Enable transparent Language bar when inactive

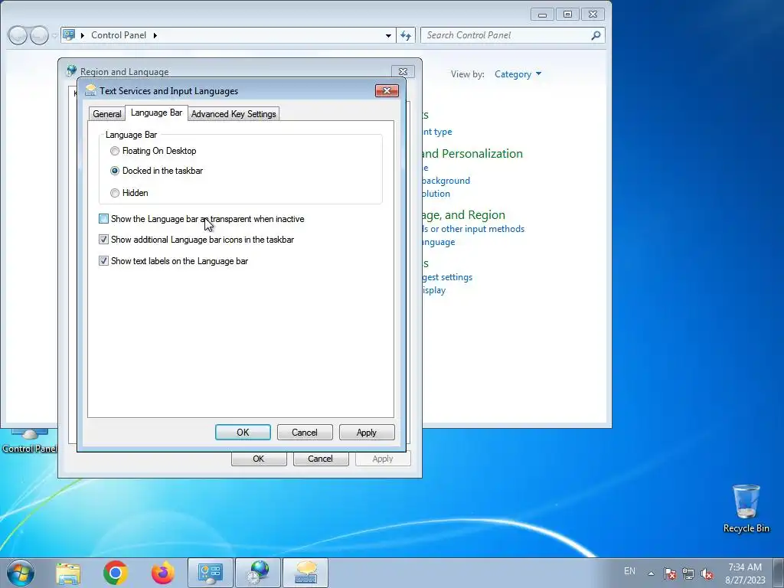click(x=103, y=218)
